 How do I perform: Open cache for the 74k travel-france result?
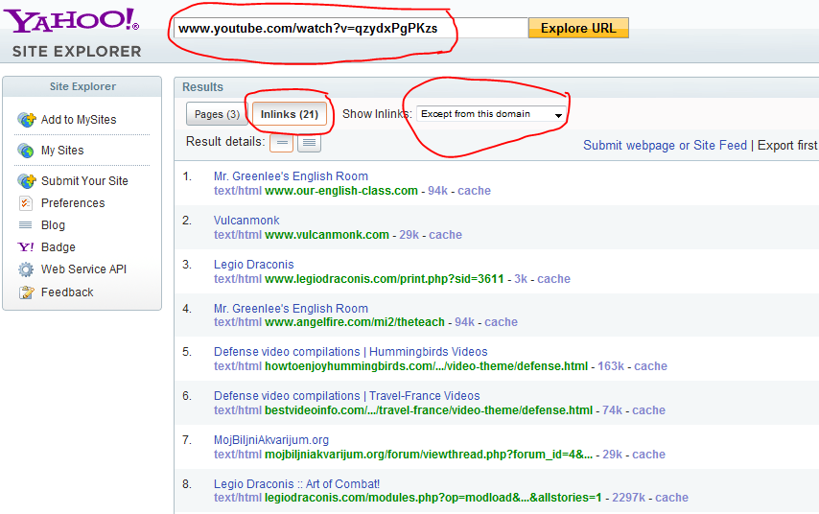(648, 410)
